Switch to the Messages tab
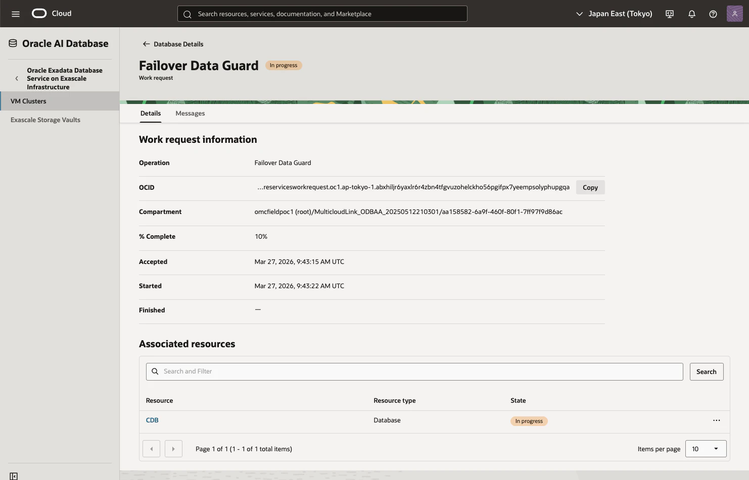Viewport: 749px width, 480px height. coord(190,114)
